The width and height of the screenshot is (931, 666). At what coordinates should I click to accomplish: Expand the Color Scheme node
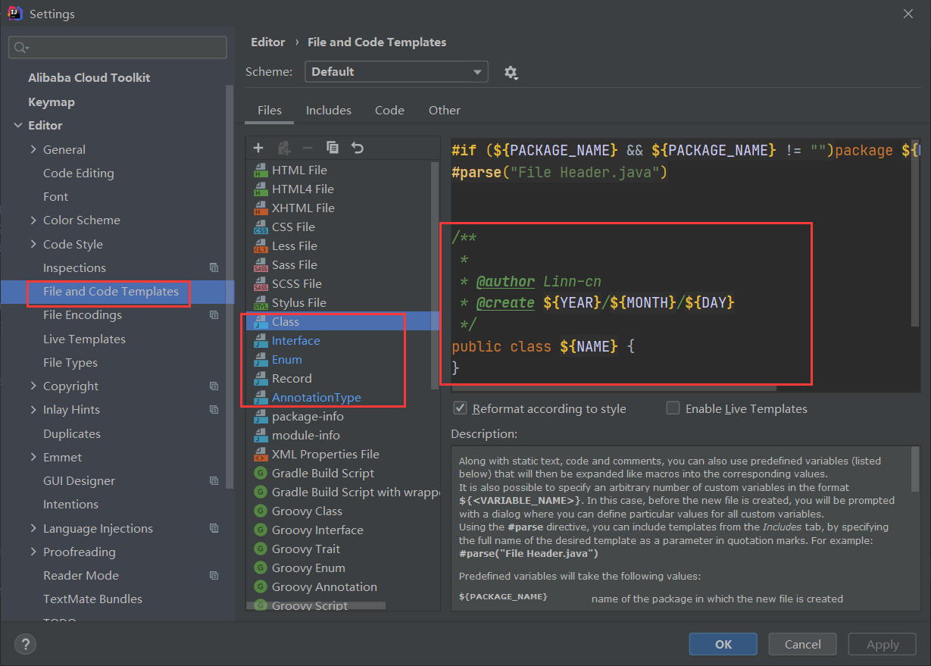(33, 220)
